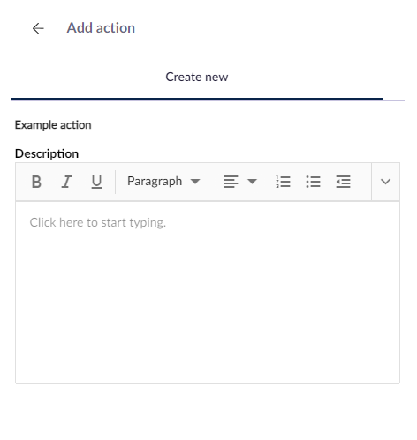Click the left-align text icon
The image size is (417, 440).
tap(231, 182)
